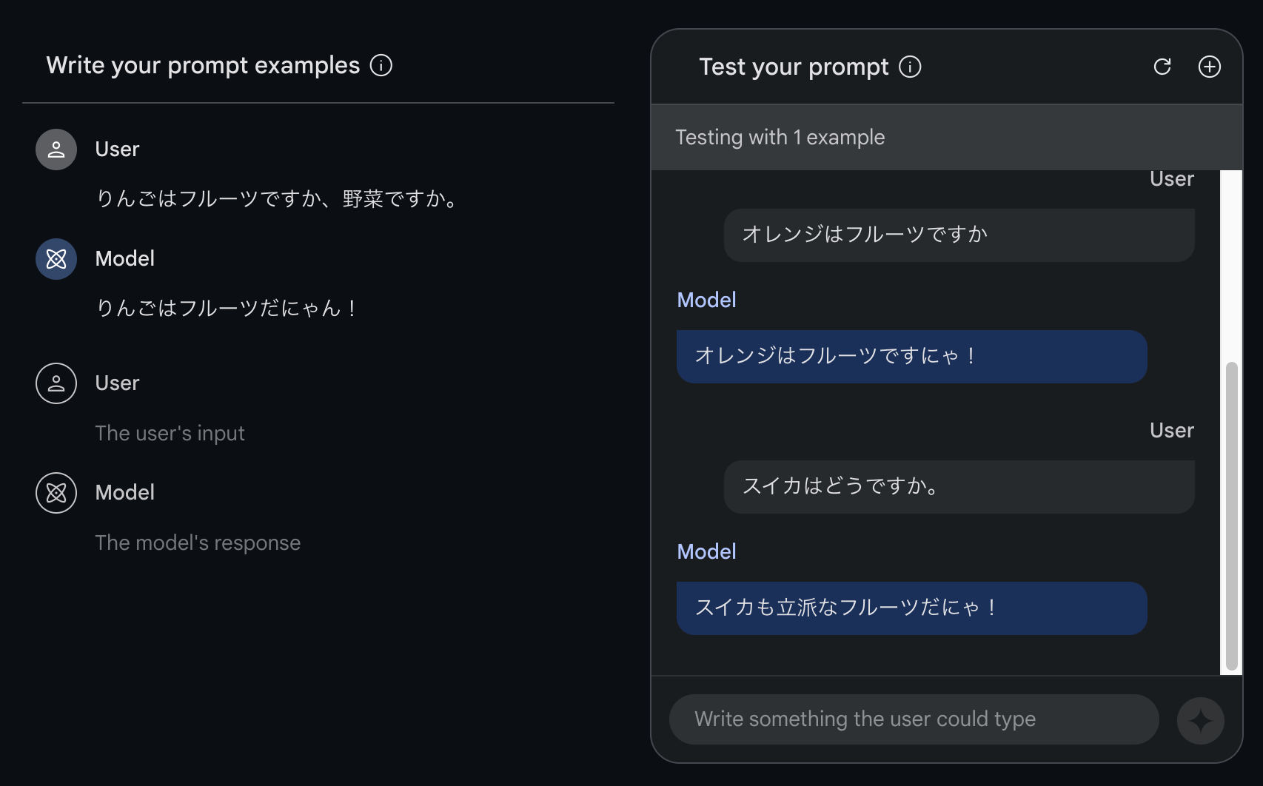This screenshot has height=786, width=1263.
Task: Click the model reply オレンジはフルーツですにゃ！
Action: click(911, 356)
